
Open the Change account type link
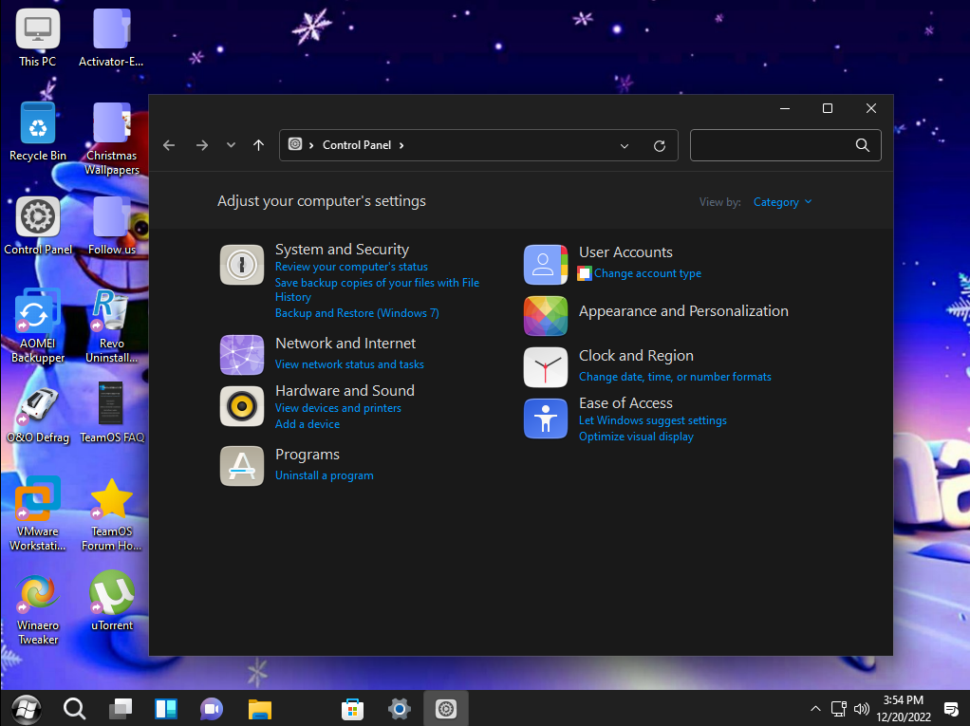point(647,273)
